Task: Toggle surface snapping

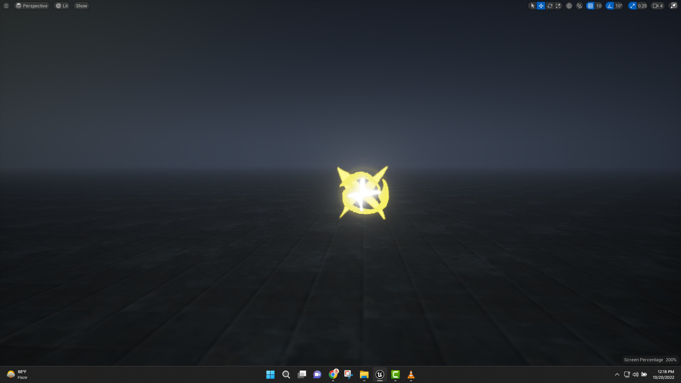Action: point(579,6)
